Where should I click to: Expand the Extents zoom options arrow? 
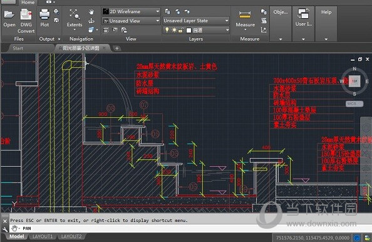pyautogui.click(x=75, y=29)
